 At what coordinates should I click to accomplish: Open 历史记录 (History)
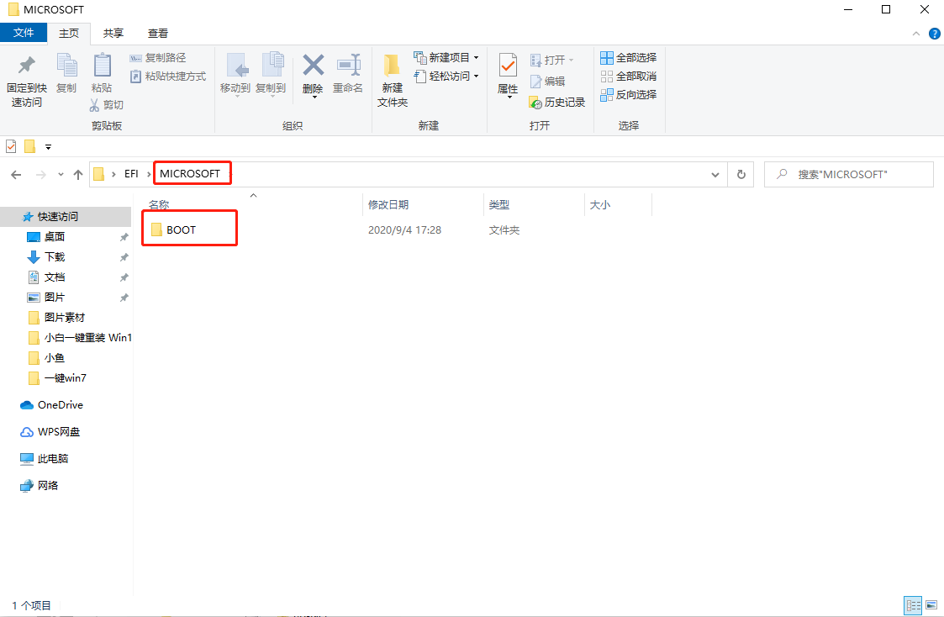pos(556,103)
